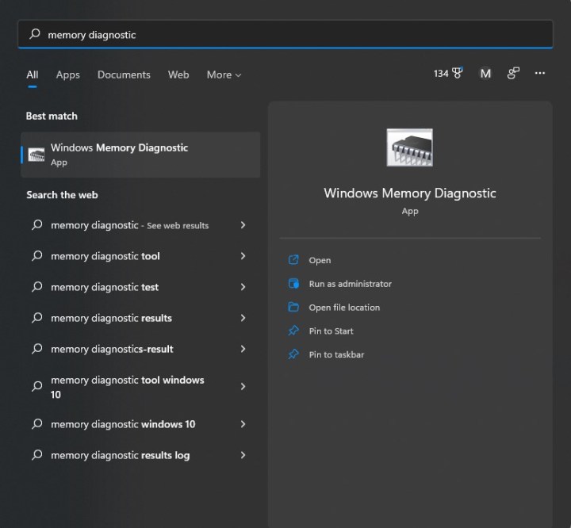Switch to the Documents tab

tap(124, 75)
